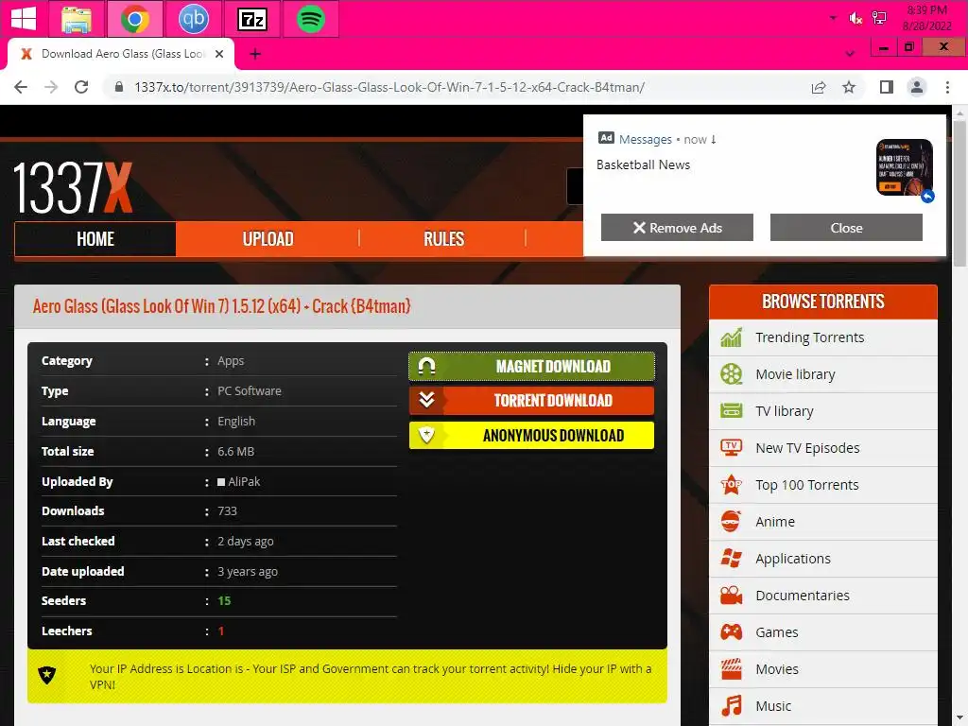968x726 pixels.
Task: Click the Trending Torrents chart icon
Action: click(732, 337)
